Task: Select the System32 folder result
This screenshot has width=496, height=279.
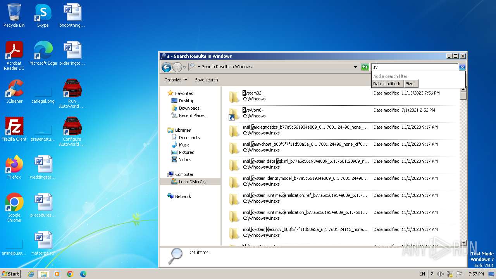Action: [341, 96]
